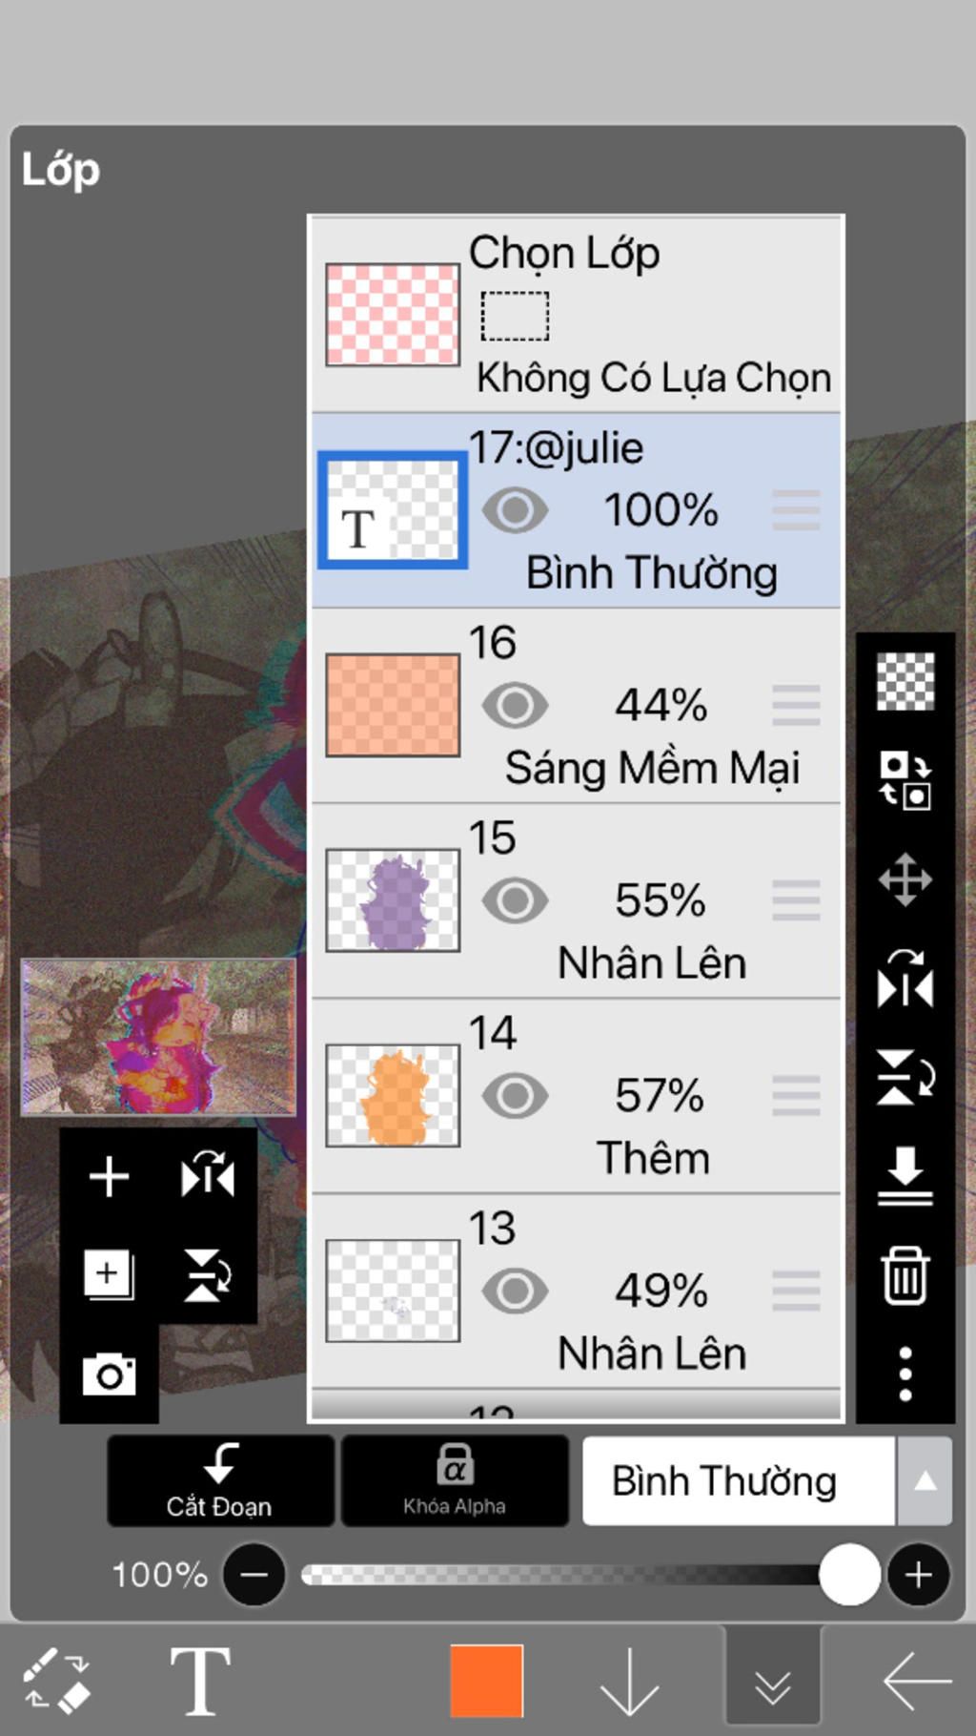
Task: Hide layer 16 using its eye icon
Action: (x=515, y=706)
